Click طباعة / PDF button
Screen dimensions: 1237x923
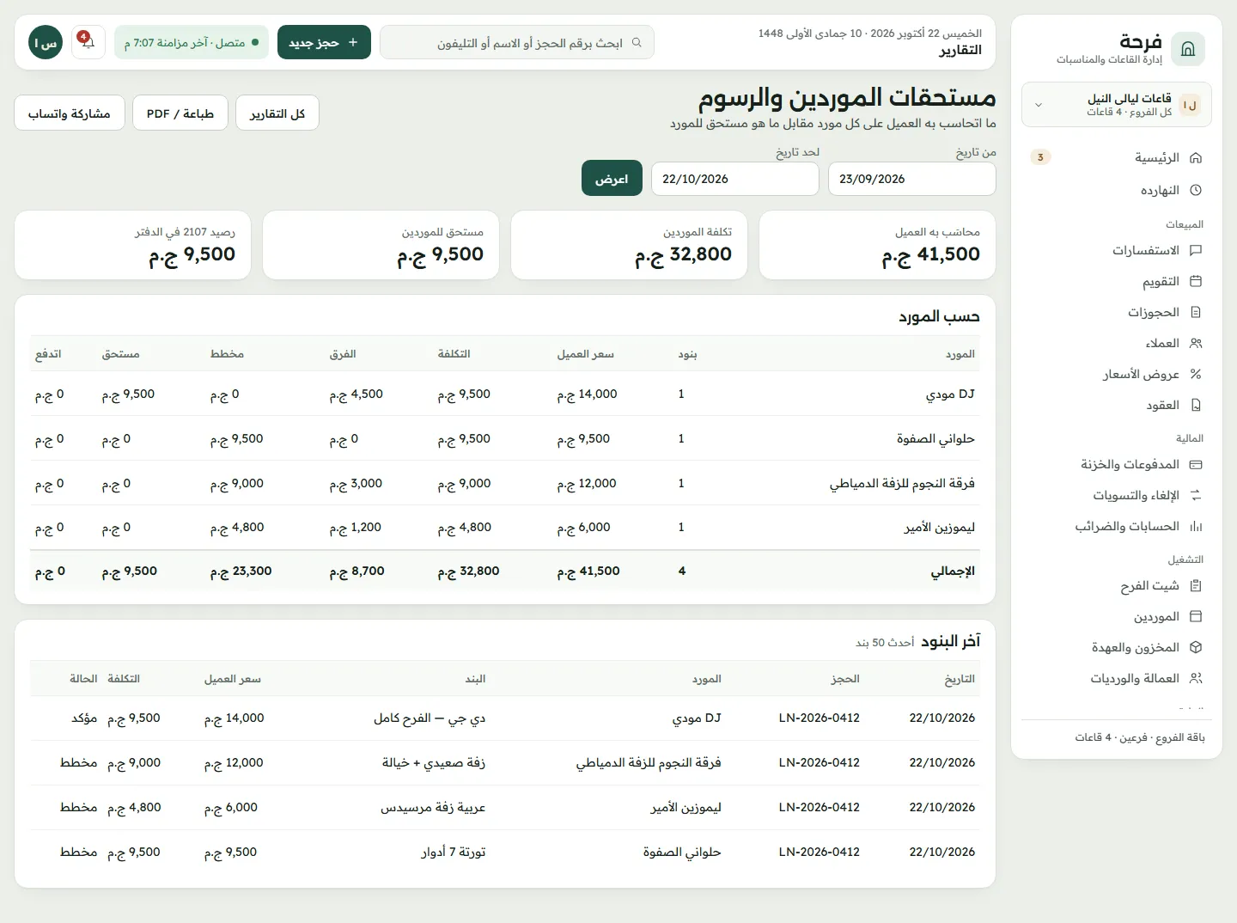pyautogui.click(x=180, y=113)
